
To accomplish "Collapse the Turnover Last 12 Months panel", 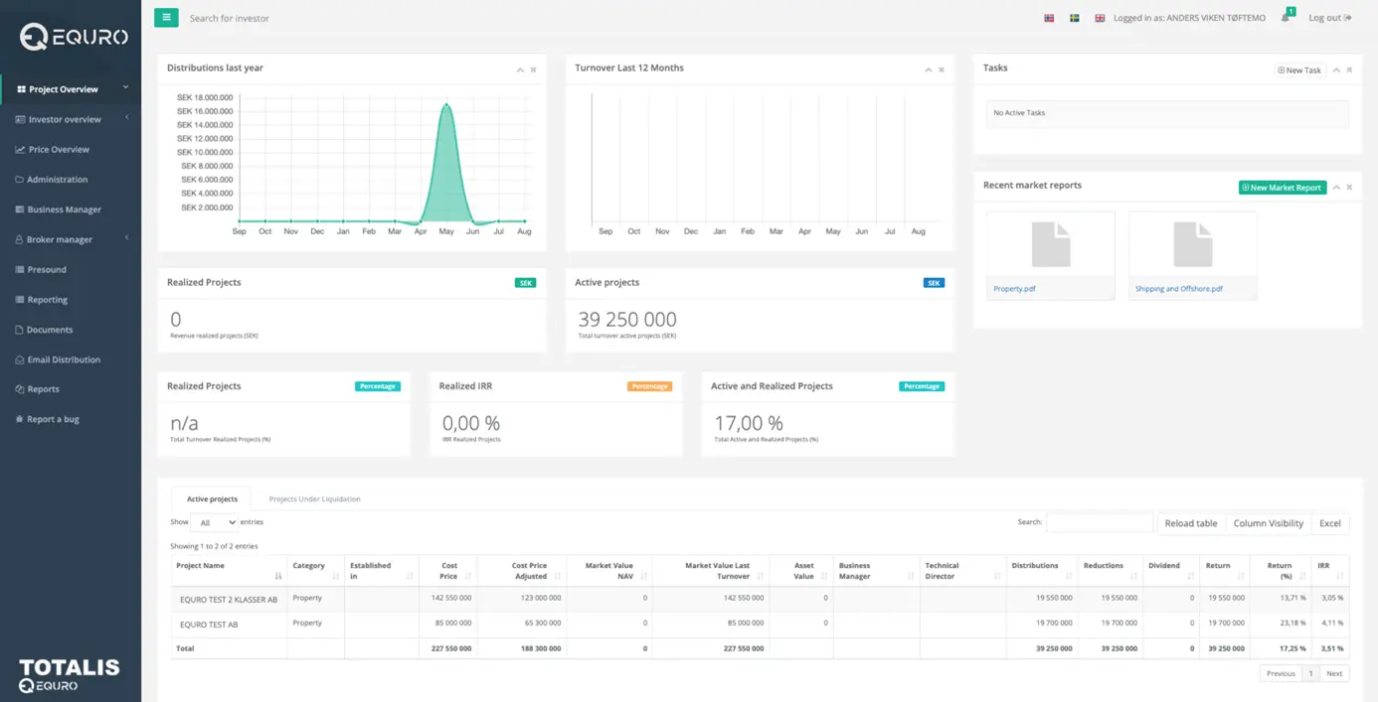I will pyautogui.click(x=928, y=70).
